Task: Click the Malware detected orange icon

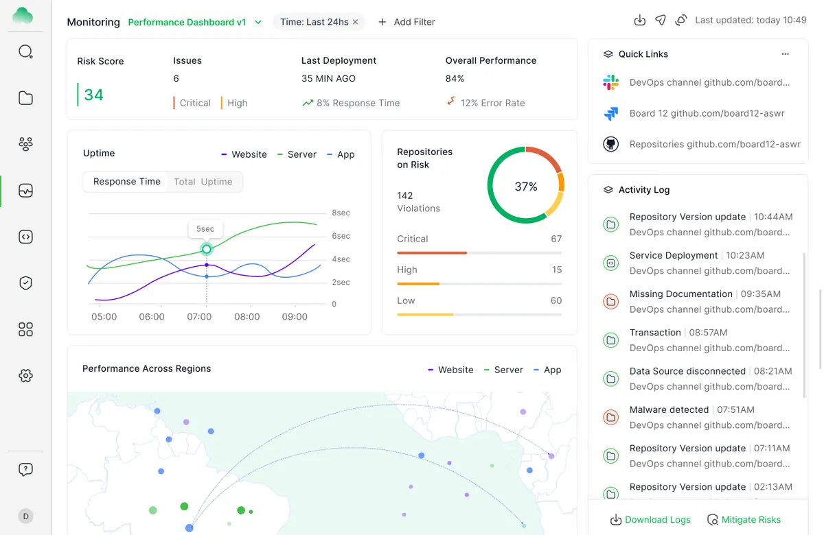Action: (610, 417)
